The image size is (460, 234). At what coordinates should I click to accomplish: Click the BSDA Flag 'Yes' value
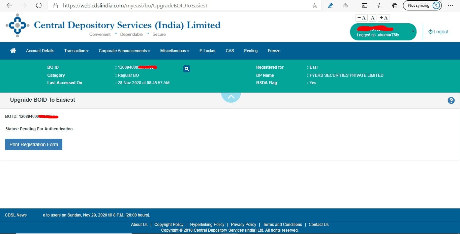(313, 83)
